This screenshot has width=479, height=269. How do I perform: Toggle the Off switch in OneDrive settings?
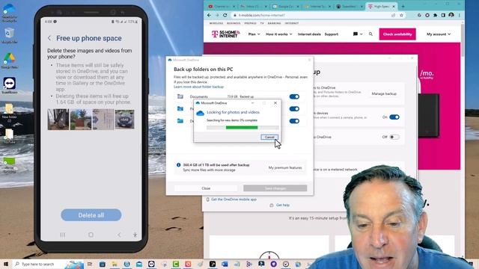394,137
